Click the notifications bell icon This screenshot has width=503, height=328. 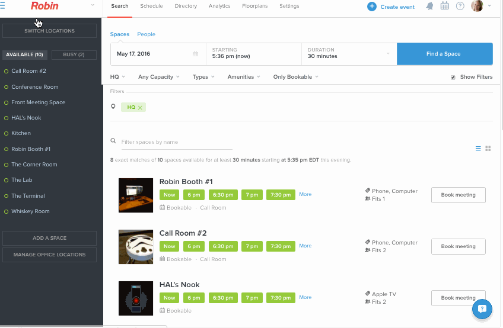(x=429, y=6)
